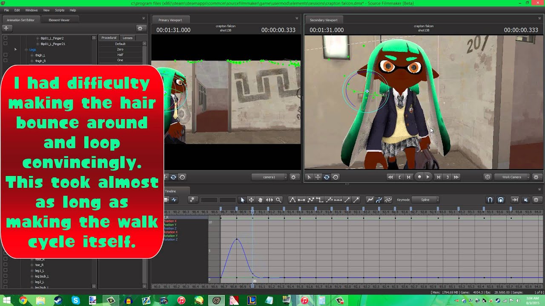The height and width of the screenshot is (306, 545).
Task: Open the Windows Start button
Action: point(7,300)
